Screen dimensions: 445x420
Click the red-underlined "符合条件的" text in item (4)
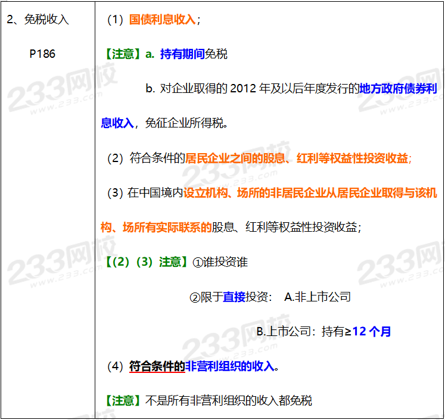(x=157, y=366)
